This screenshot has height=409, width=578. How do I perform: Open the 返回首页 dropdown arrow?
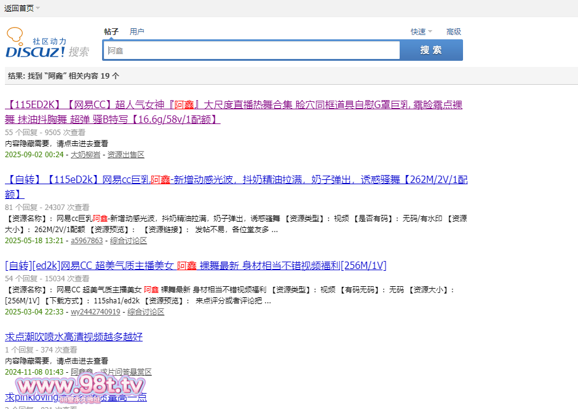pos(38,8)
